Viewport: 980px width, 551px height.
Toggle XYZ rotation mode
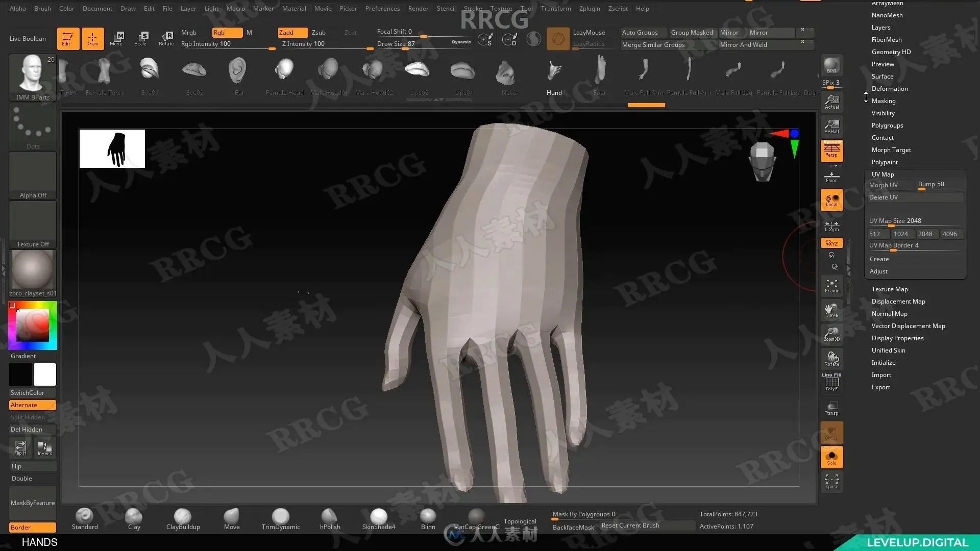point(831,243)
